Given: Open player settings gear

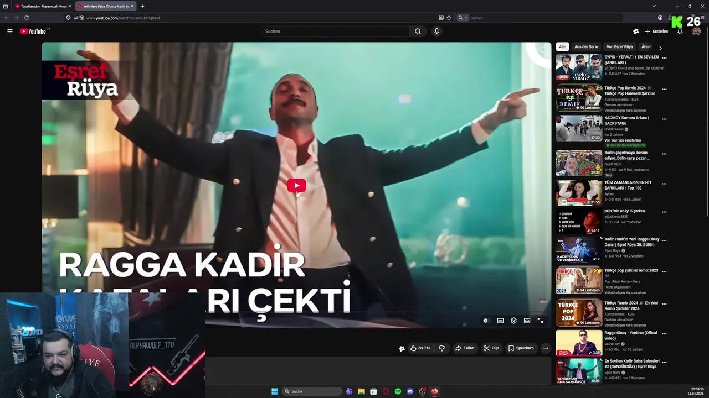Looking at the screenshot, I should point(513,321).
